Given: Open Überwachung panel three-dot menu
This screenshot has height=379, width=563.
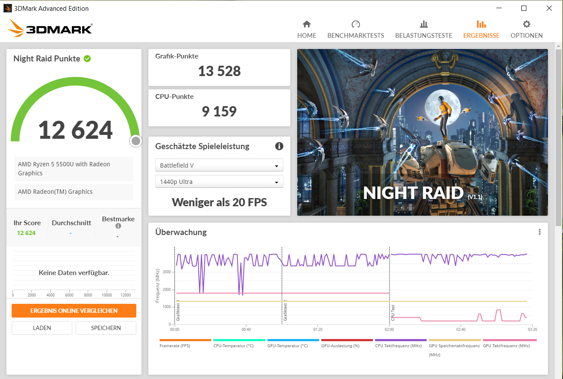Looking at the screenshot, I should point(539,232).
